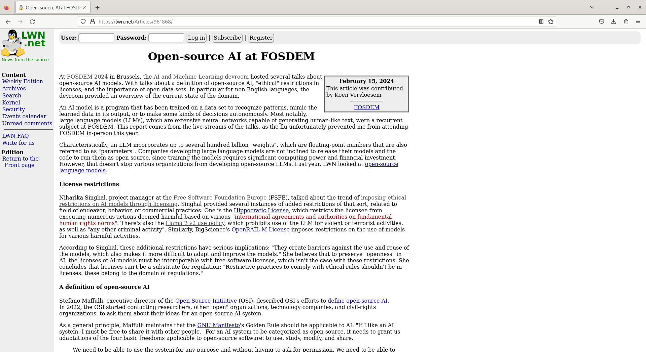Click the LWN.net penguin logo
Viewport: 646px width, 352px height.
(x=23, y=43)
